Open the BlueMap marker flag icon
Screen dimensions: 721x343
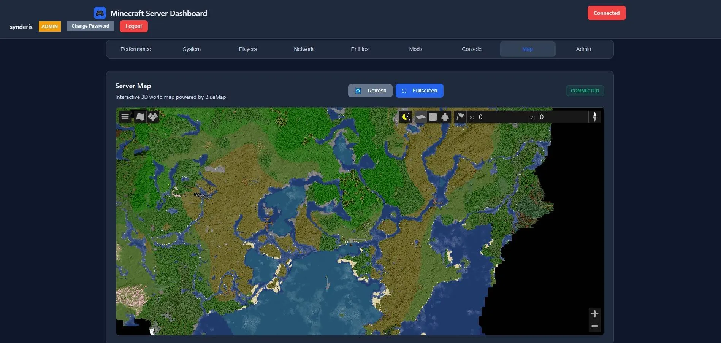coord(460,117)
